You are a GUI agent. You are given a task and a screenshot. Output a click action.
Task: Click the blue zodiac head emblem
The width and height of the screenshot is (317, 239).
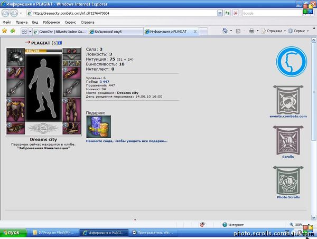(x=292, y=62)
